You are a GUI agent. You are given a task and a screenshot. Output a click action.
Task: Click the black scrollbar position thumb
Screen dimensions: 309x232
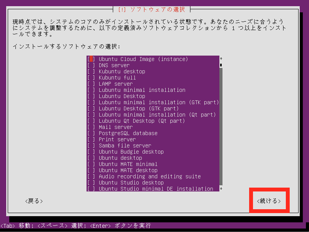pyautogui.click(x=221, y=65)
